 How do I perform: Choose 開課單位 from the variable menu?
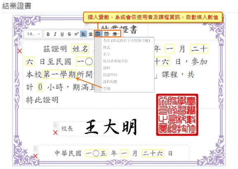click(110, 75)
